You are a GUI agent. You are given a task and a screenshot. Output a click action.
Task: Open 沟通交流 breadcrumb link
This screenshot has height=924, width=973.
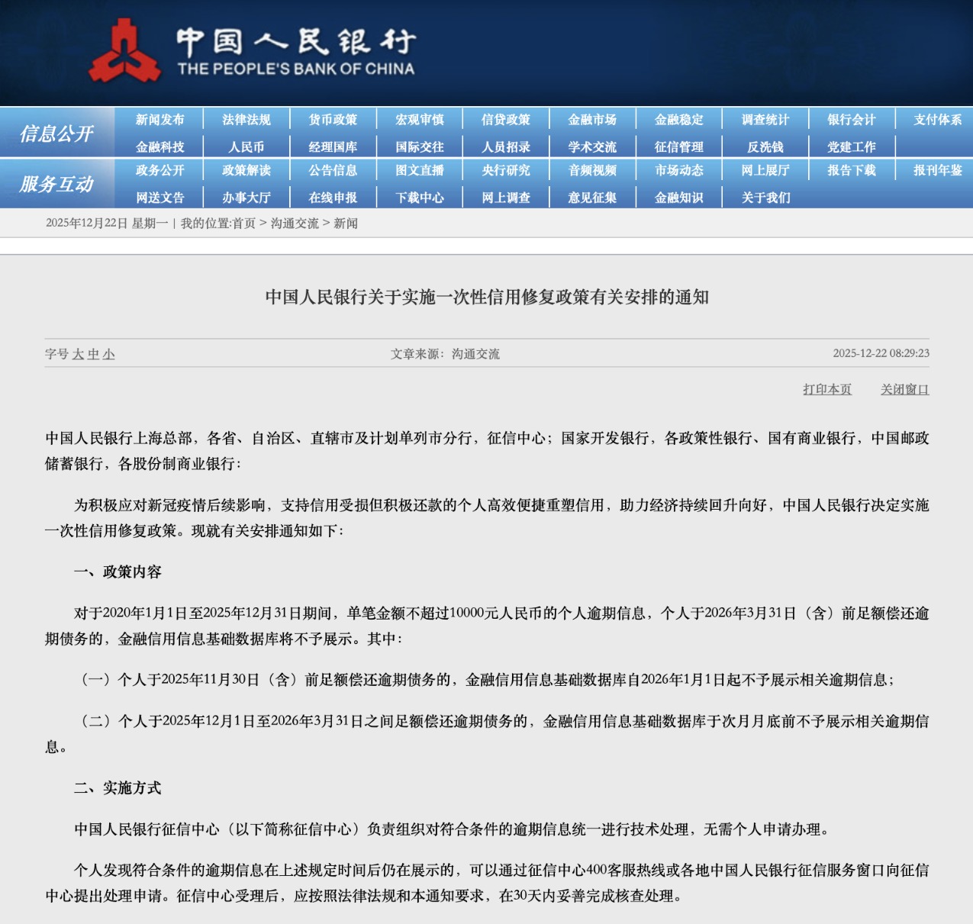[295, 224]
